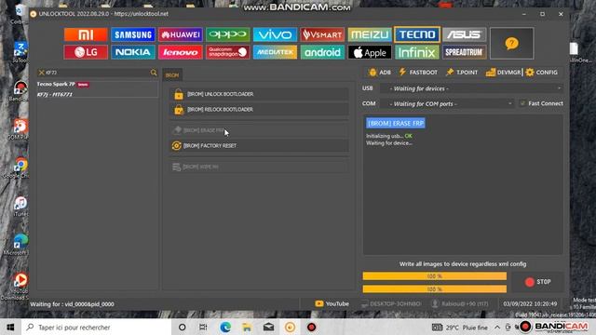Open the Spreadtrum brand section

pyautogui.click(x=464, y=52)
